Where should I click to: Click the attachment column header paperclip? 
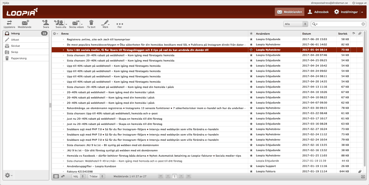point(360,34)
